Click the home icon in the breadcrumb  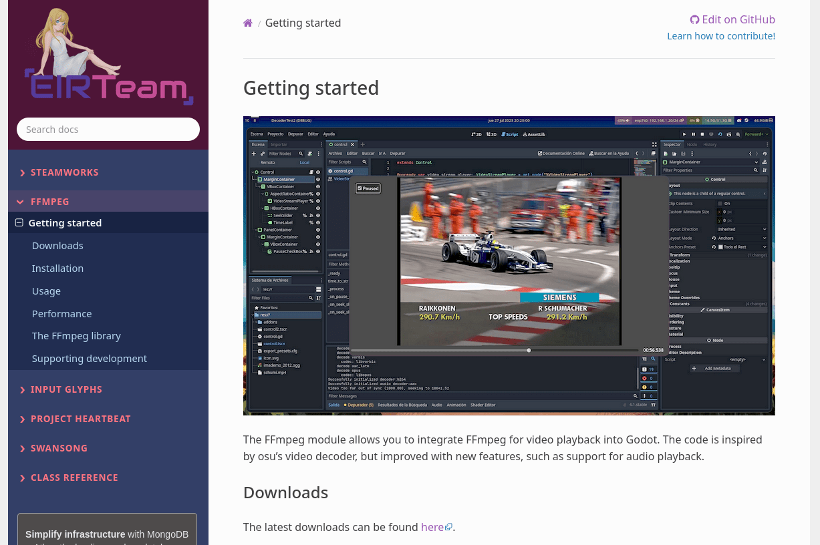coord(248,23)
